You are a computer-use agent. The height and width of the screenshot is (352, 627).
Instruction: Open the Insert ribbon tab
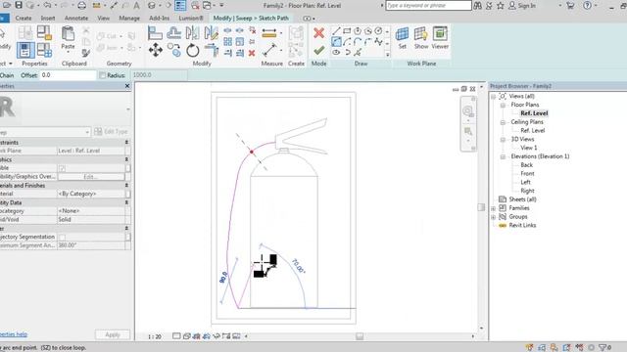tap(48, 18)
